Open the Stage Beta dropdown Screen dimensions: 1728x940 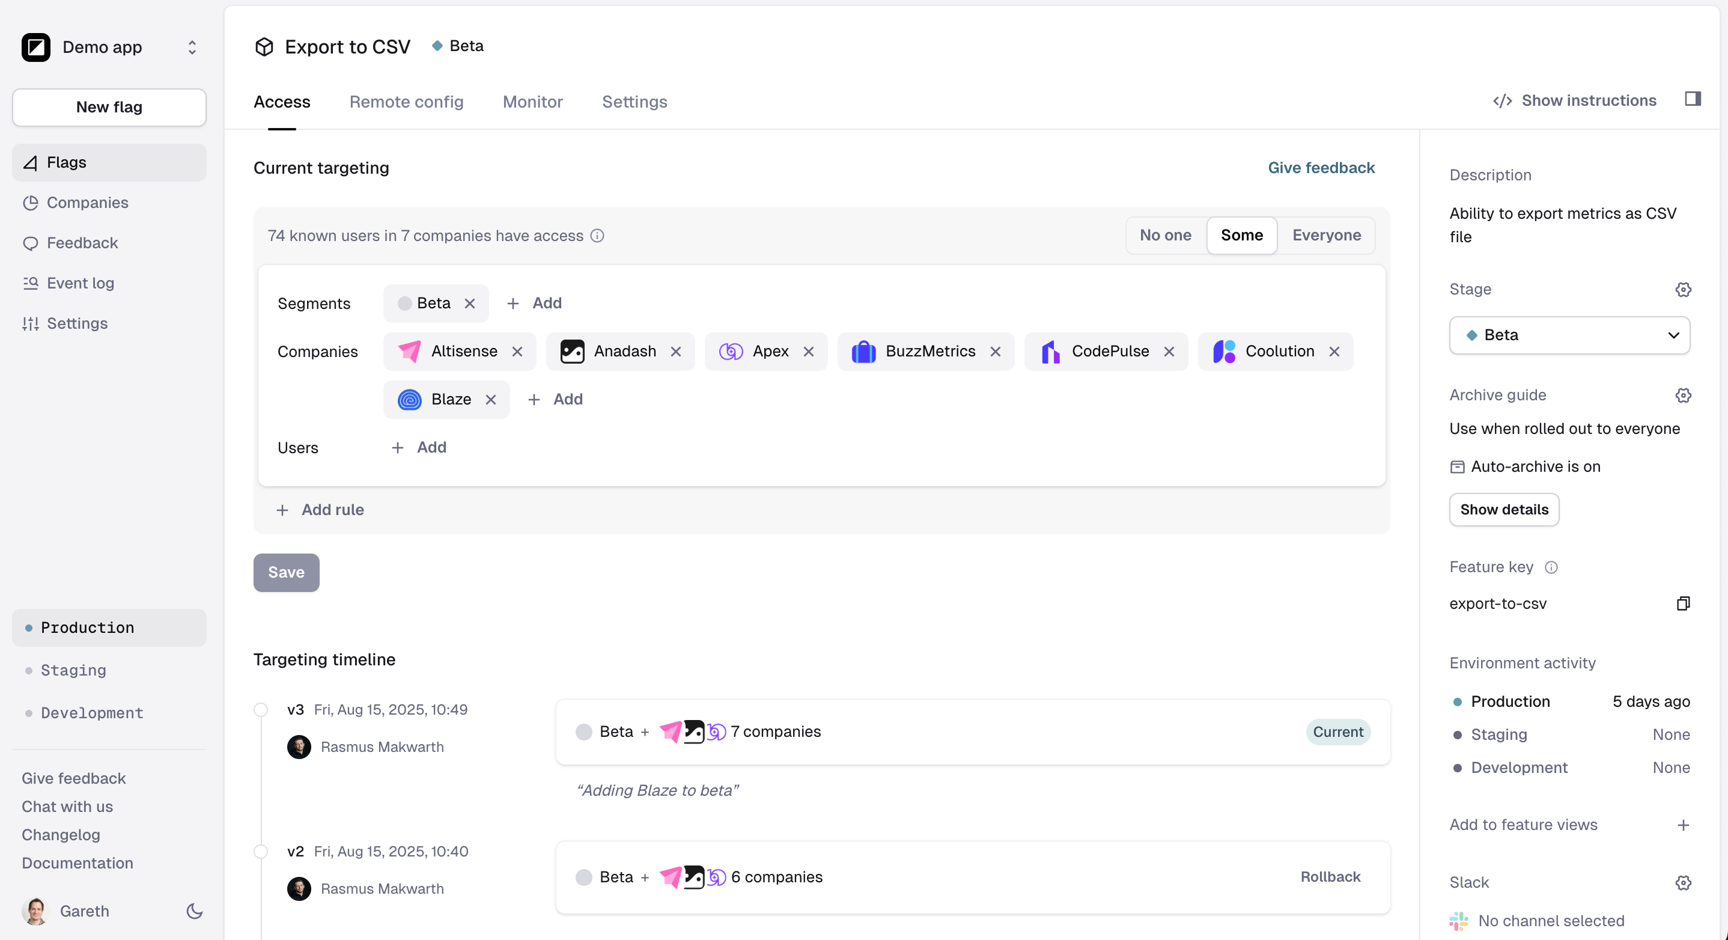click(x=1569, y=335)
